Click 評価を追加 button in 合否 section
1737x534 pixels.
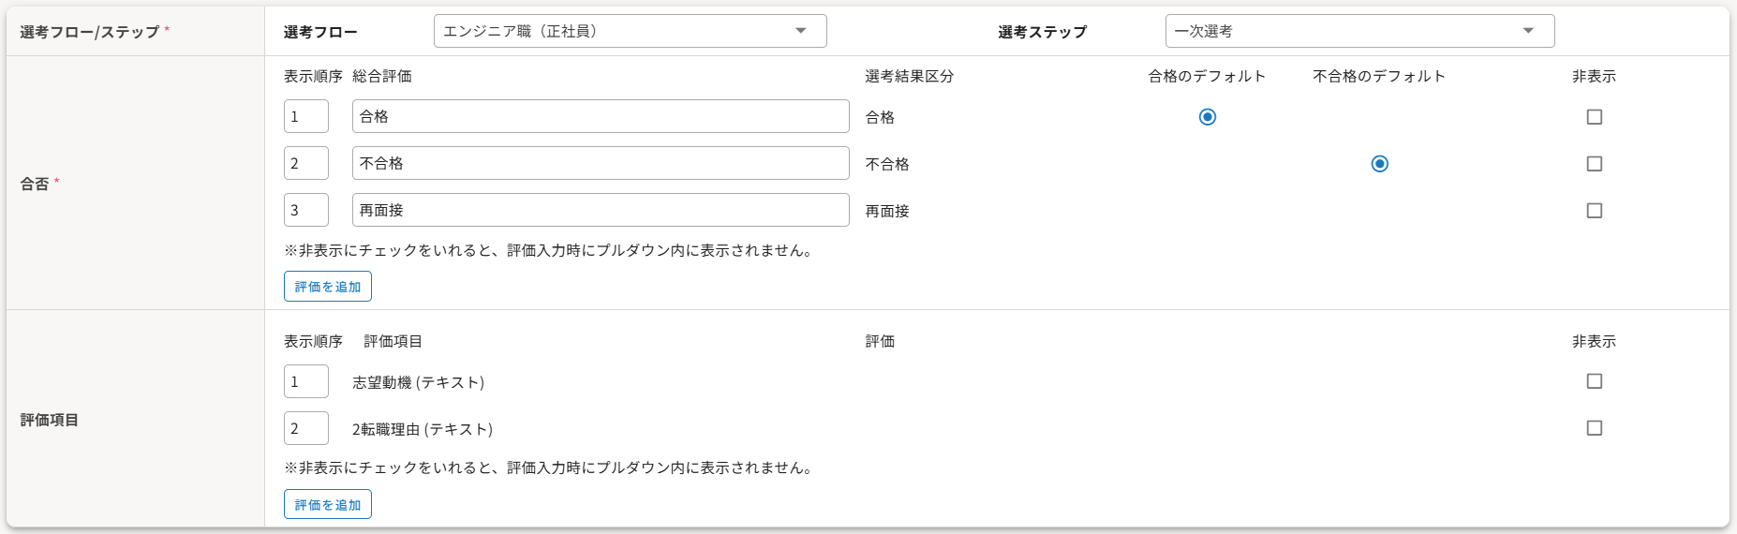328,287
